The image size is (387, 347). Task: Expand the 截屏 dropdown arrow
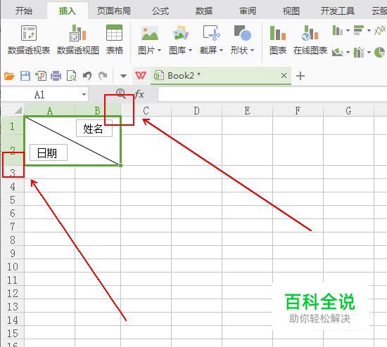[221, 51]
